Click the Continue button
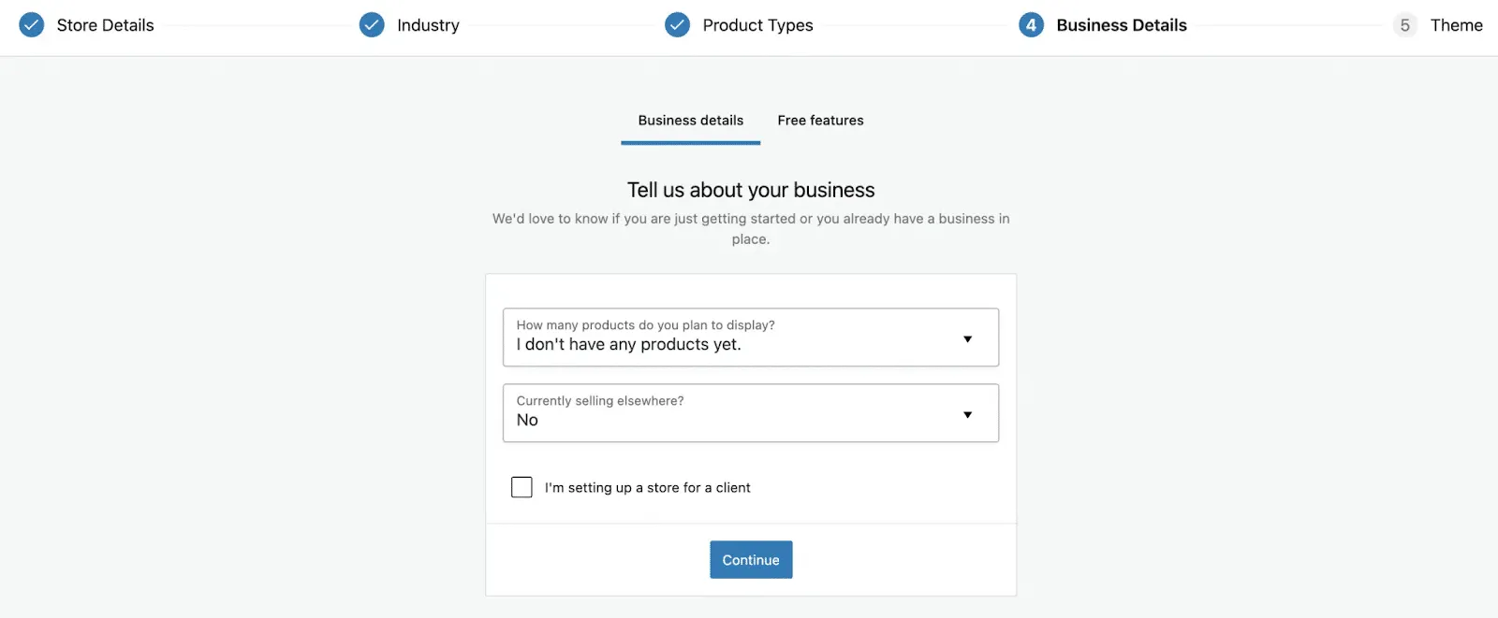1498x618 pixels. (751, 560)
